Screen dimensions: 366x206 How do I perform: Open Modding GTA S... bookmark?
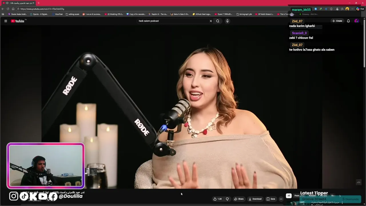114,14
